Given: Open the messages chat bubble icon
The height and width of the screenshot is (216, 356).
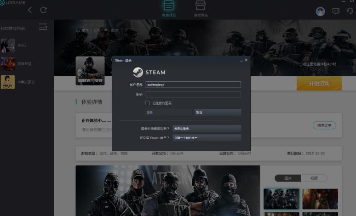Looking at the screenshot, I should point(336,11).
